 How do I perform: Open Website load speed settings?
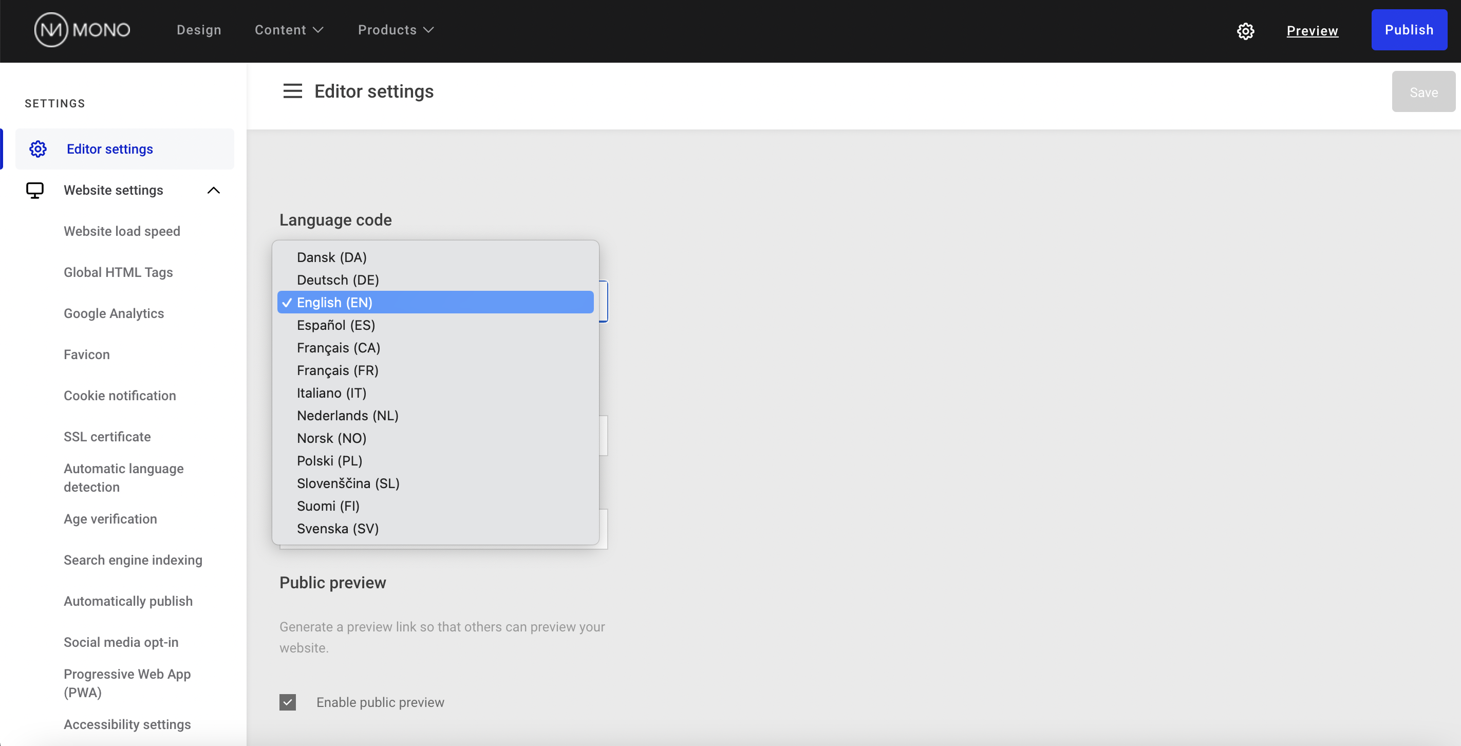(122, 231)
